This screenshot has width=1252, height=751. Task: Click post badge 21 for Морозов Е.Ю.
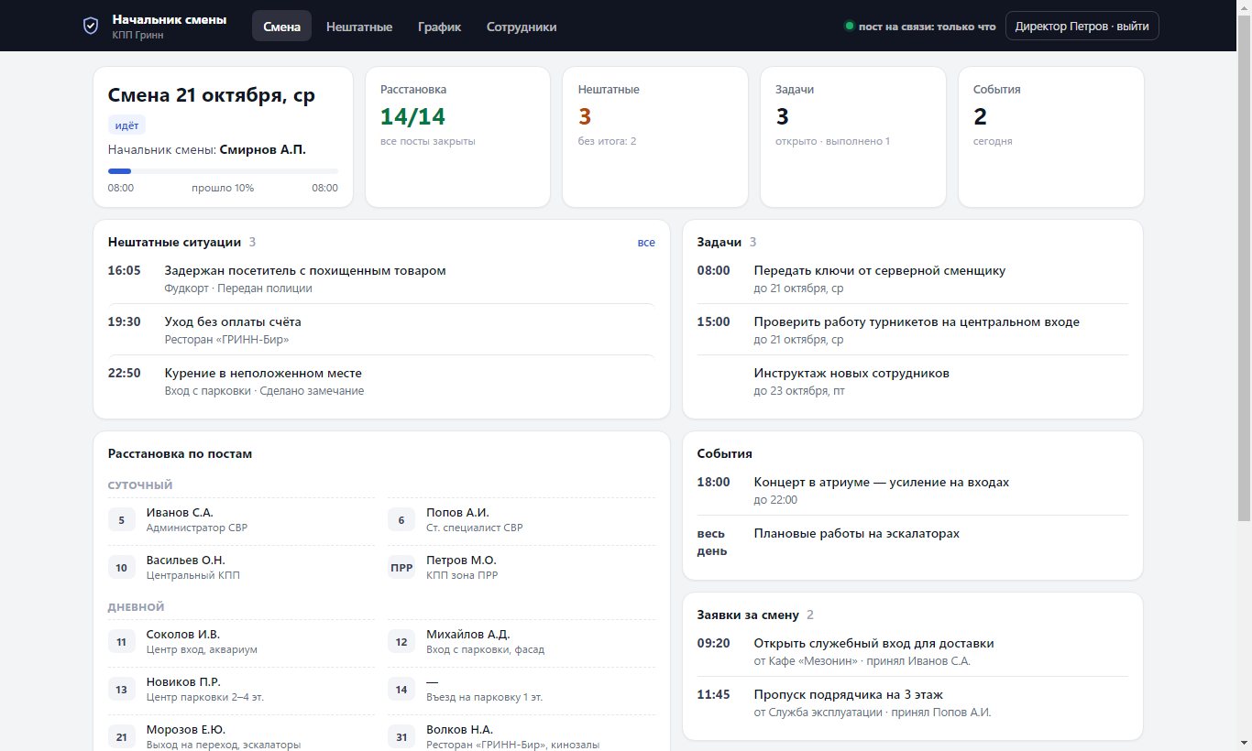coord(122,737)
